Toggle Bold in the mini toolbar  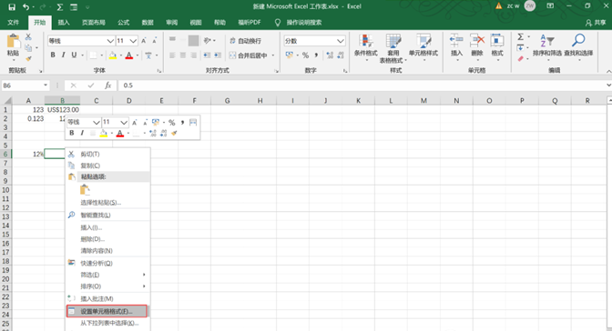coord(71,133)
